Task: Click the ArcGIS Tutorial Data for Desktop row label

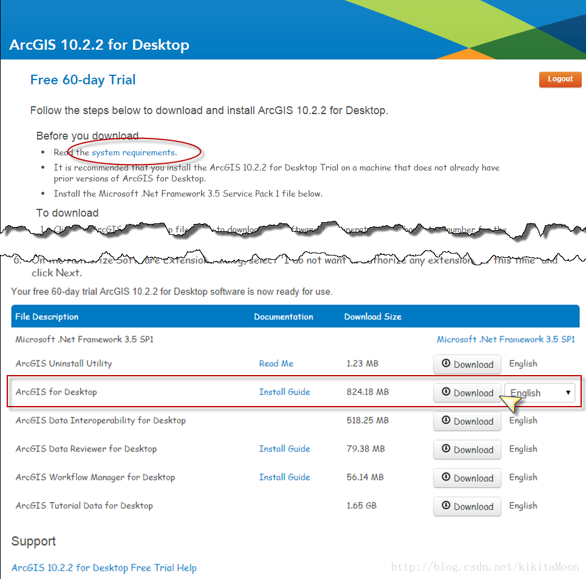Action: (84, 506)
